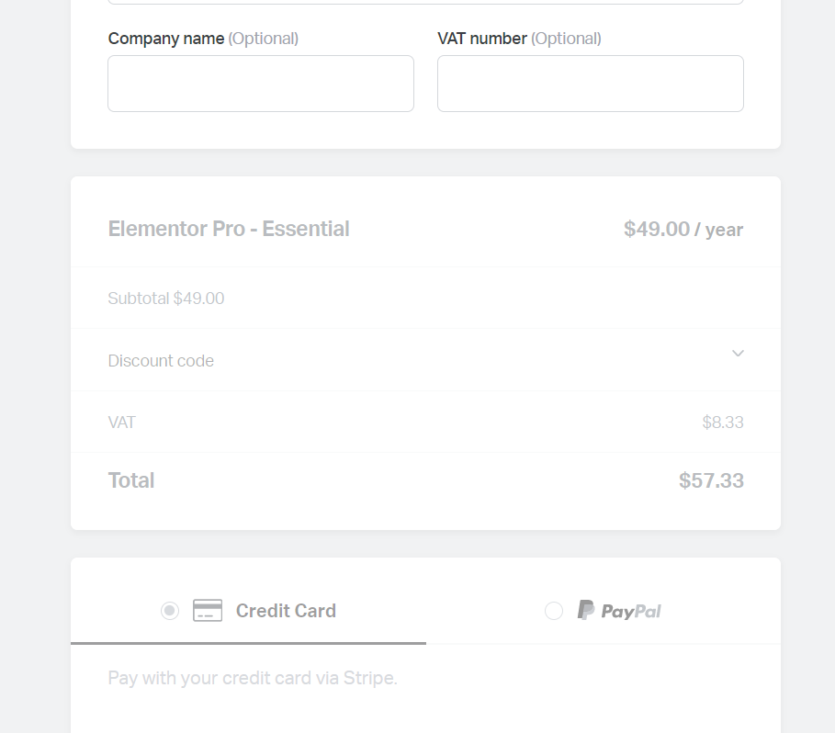
Task: Open the Discount code row label
Action: point(161,361)
